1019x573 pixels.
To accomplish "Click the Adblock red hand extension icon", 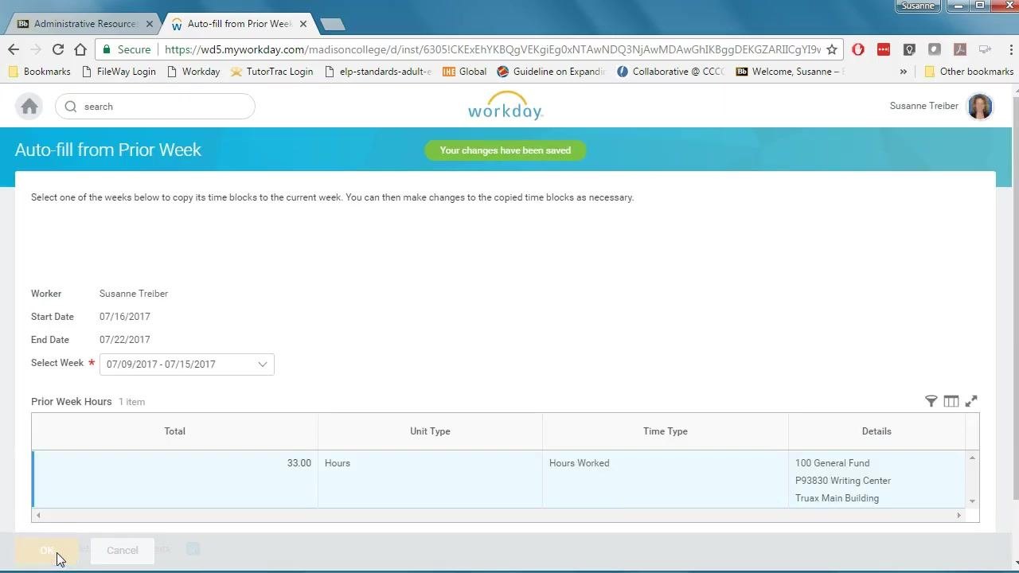I will pos(858,49).
